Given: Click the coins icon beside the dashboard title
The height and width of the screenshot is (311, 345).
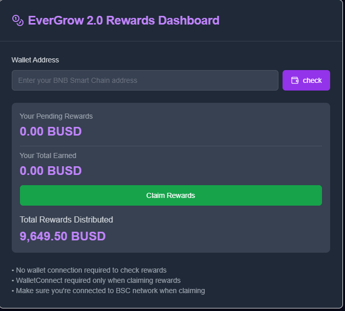Looking at the screenshot, I should pyautogui.click(x=18, y=20).
